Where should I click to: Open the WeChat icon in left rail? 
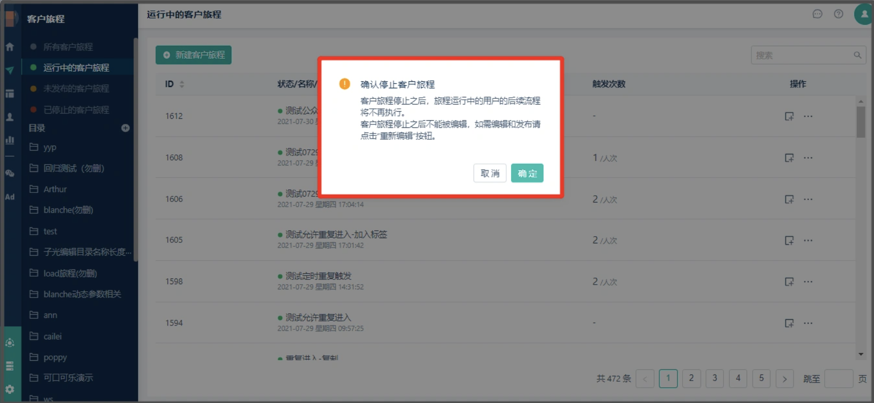(9, 173)
